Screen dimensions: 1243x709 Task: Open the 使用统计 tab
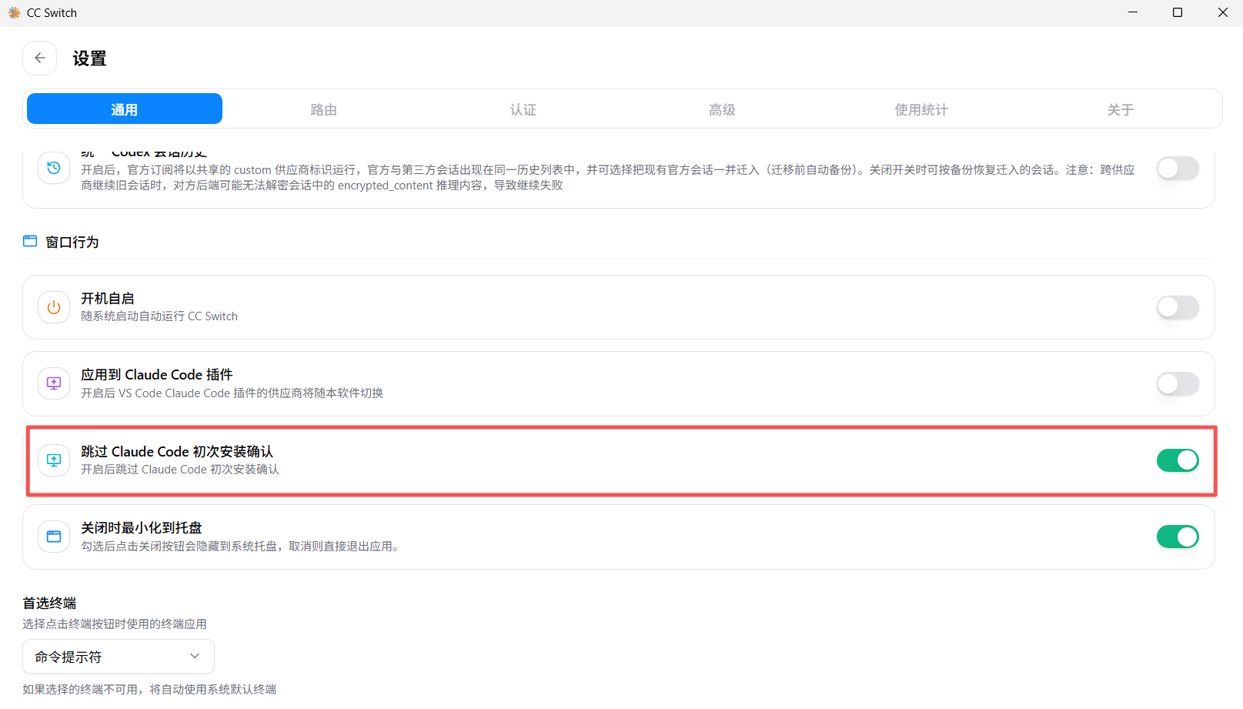921,109
